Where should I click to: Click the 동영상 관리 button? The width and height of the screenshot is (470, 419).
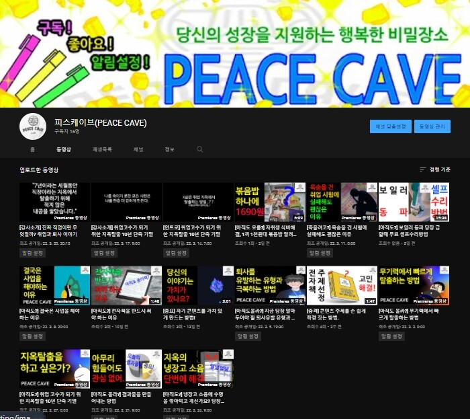click(432, 126)
